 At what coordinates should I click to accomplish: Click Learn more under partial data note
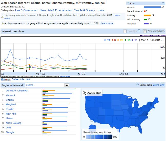65,76
